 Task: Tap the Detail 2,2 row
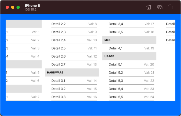pos(72,24)
